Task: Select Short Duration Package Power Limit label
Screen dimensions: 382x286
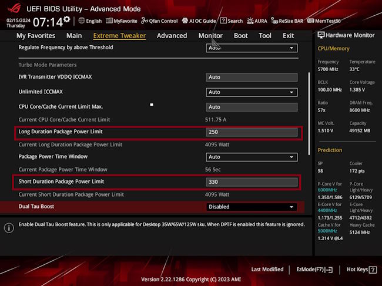Action: click(x=61, y=181)
